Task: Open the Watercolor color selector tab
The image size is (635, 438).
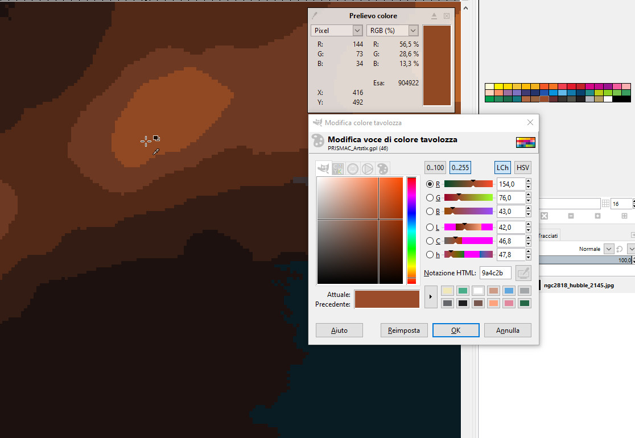Action: tap(353, 168)
